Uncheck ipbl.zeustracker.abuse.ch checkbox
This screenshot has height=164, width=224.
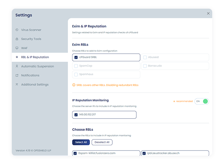[x=144, y=153]
